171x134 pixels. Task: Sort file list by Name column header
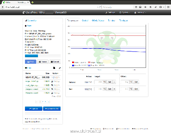point(28,73)
